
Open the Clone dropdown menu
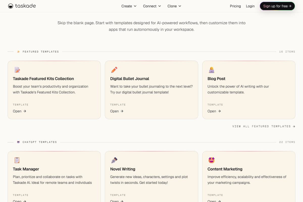[174, 6]
